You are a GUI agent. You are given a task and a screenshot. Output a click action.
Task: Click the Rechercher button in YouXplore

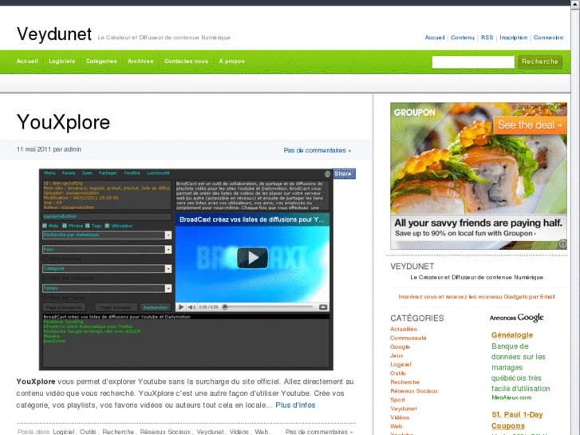point(156,307)
